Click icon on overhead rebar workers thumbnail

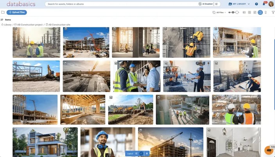tap(165, 29)
